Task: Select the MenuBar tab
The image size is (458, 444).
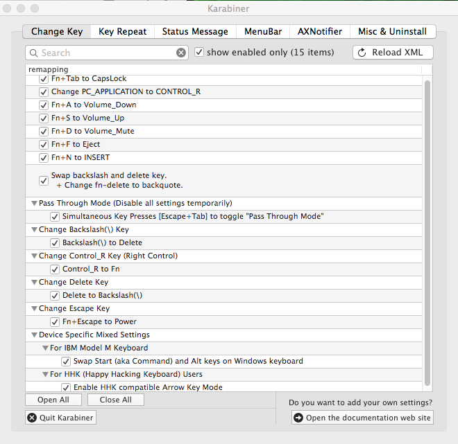Action: click(x=263, y=32)
